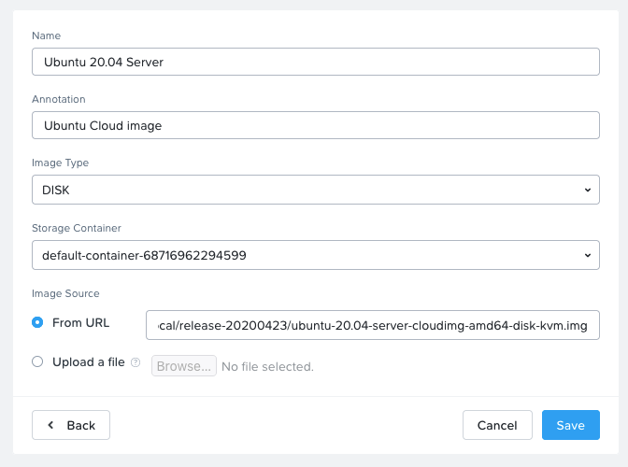The width and height of the screenshot is (628, 467).
Task: Open the Image Type DISK dropdown
Action: tap(316, 190)
